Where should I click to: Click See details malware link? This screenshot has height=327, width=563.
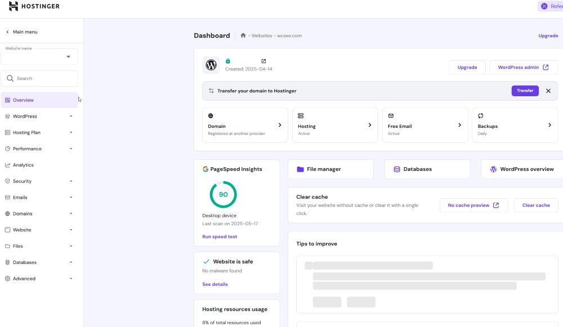pos(215,284)
